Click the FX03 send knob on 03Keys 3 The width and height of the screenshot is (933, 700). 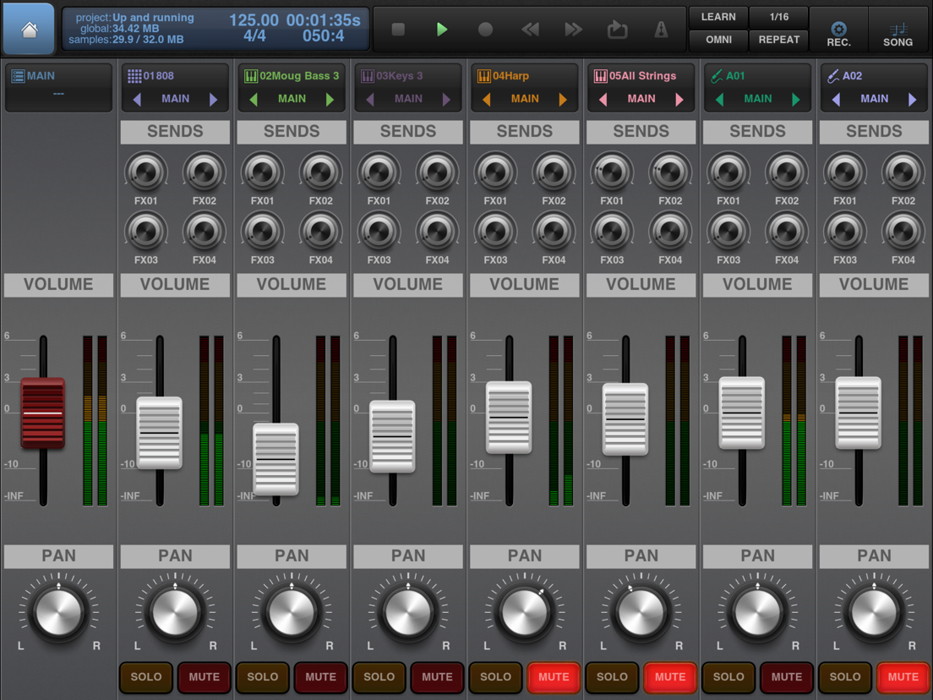coord(379,232)
